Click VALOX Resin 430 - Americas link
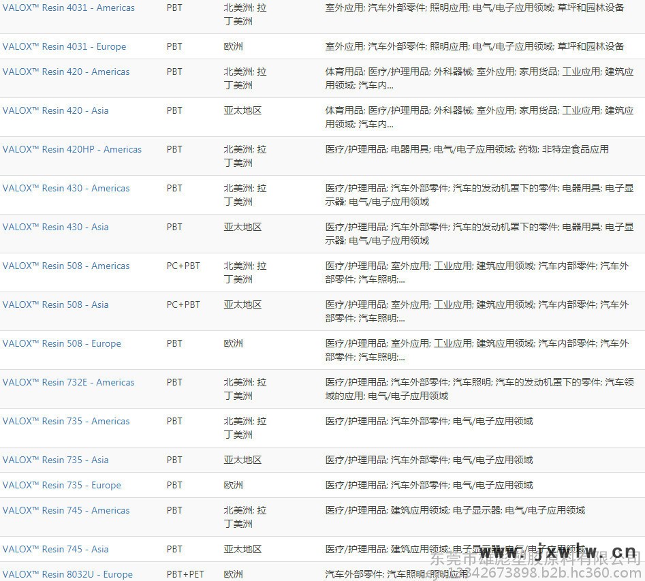 pos(66,189)
